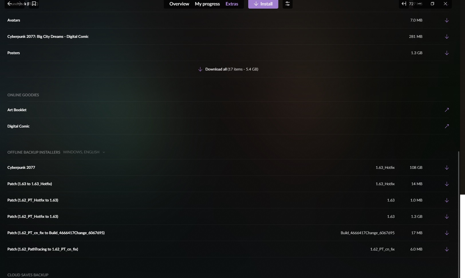Click the 1.62_PT_cn_fix version label
The width and height of the screenshot is (465, 278).
click(382, 249)
